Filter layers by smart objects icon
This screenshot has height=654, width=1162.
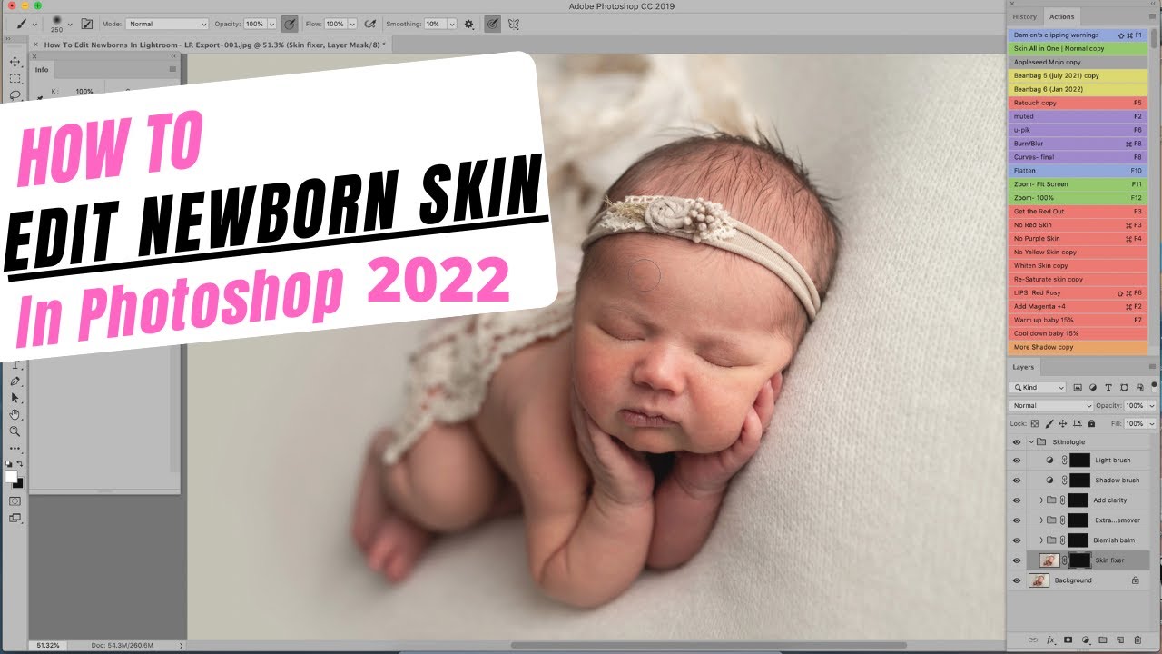point(1139,388)
